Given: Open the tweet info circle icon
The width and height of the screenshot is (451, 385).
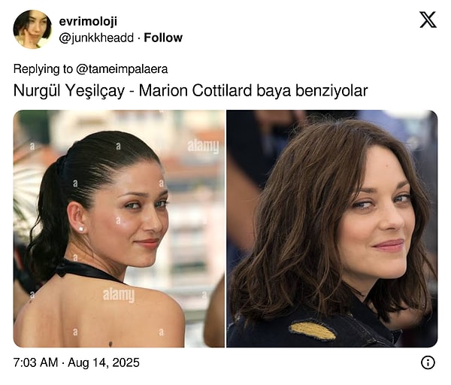Looking at the screenshot, I should (x=428, y=362).
